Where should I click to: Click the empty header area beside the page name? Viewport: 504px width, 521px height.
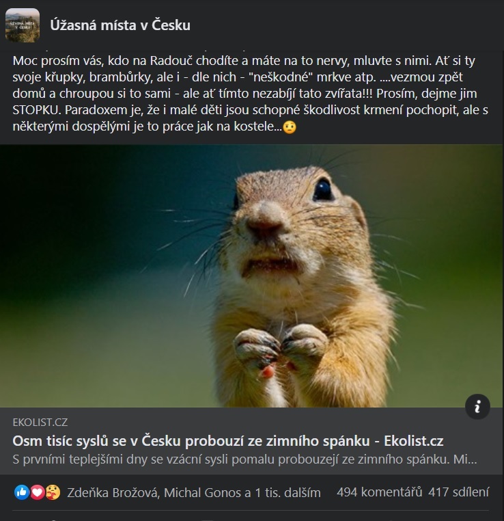pyautogui.click(x=345, y=25)
